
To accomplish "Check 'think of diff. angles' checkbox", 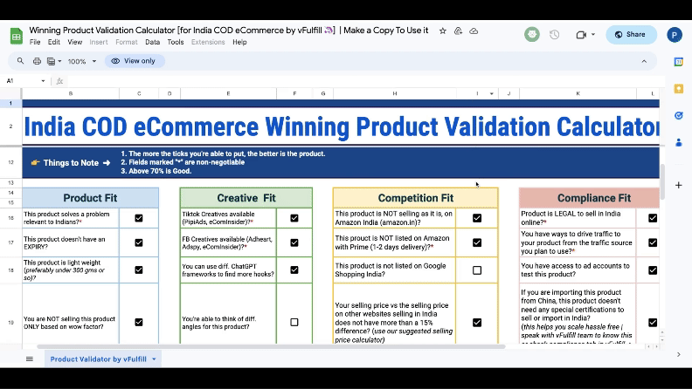I will pyautogui.click(x=294, y=323).
